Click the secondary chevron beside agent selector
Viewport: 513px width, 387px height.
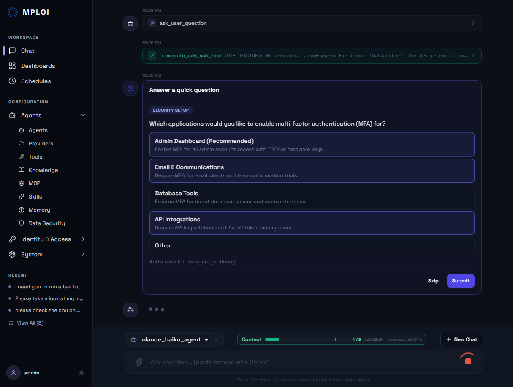(x=216, y=339)
